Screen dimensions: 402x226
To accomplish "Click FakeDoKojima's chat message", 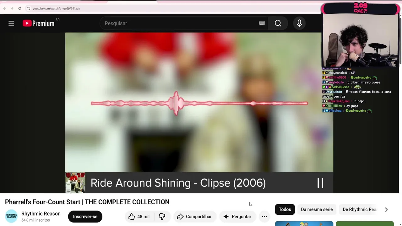I will 343,101.
